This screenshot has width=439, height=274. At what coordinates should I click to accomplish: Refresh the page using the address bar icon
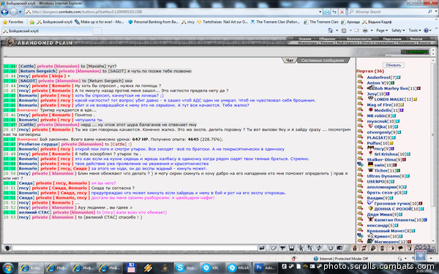tap(334, 12)
